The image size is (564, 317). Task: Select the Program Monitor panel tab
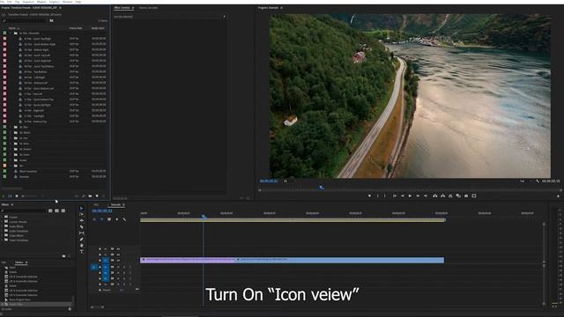pyautogui.click(x=268, y=8)
